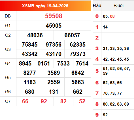The height and width of the screenshot is (120, 134).
Task: Click the header text XSMB ngày 19-04-2025
Action: [x=45, y=6]
